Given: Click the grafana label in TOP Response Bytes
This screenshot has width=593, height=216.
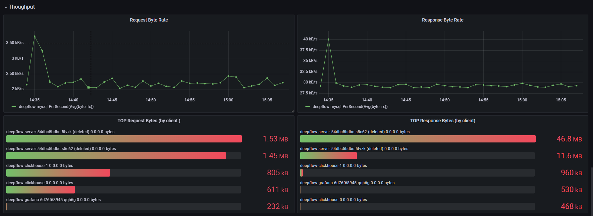Looking at the screenshot, I should [x=347, y=183].
